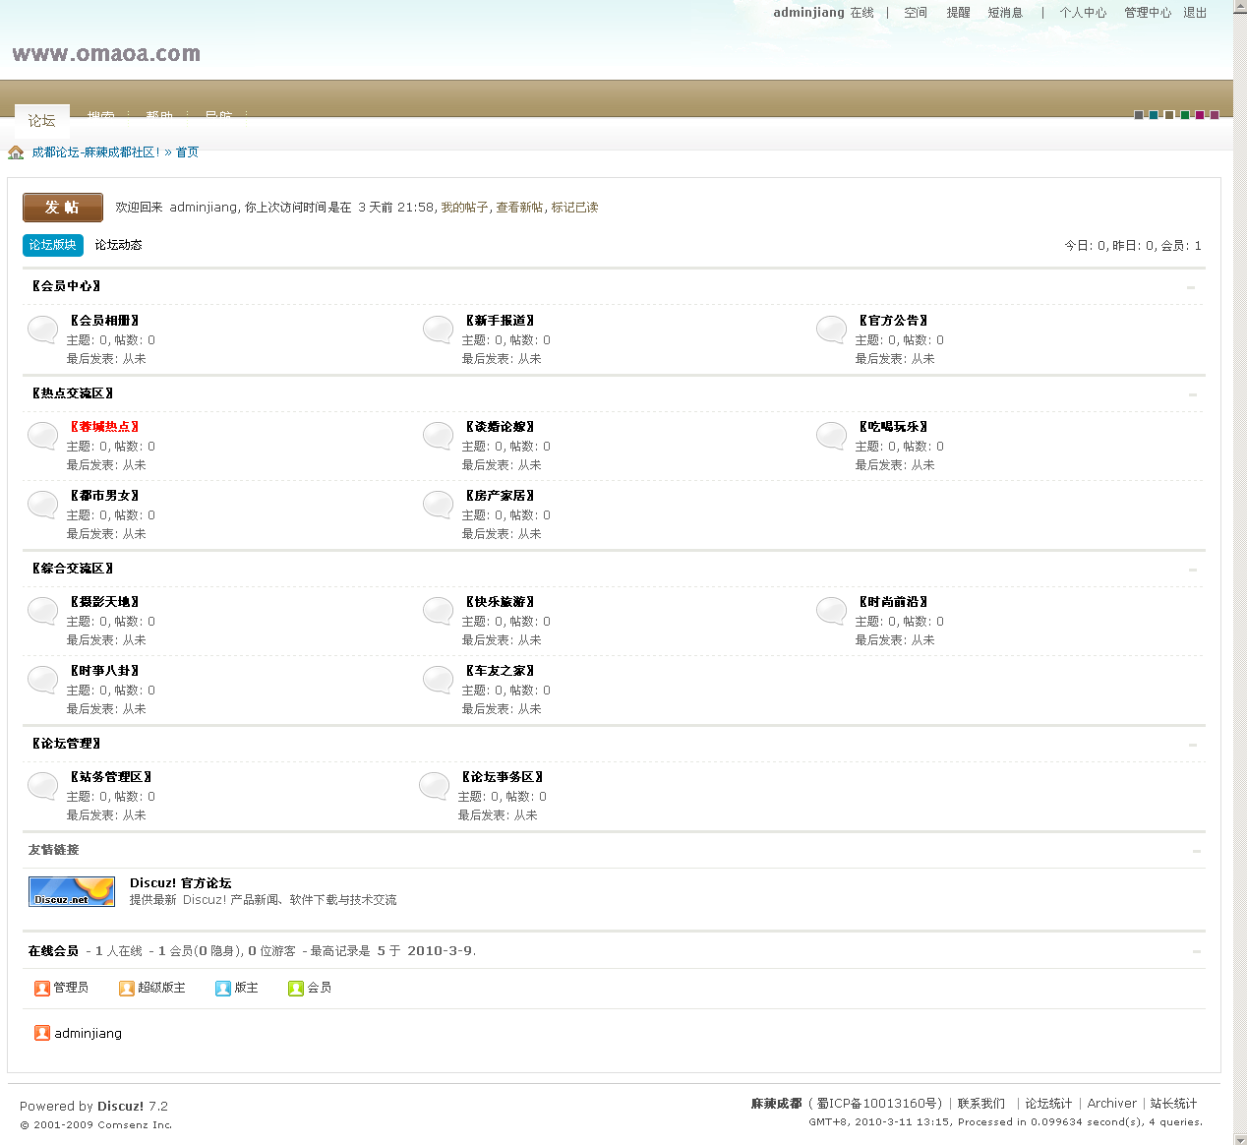
Task: Click the user icon beside adminjiang in online list
Action: (42, 1033)
